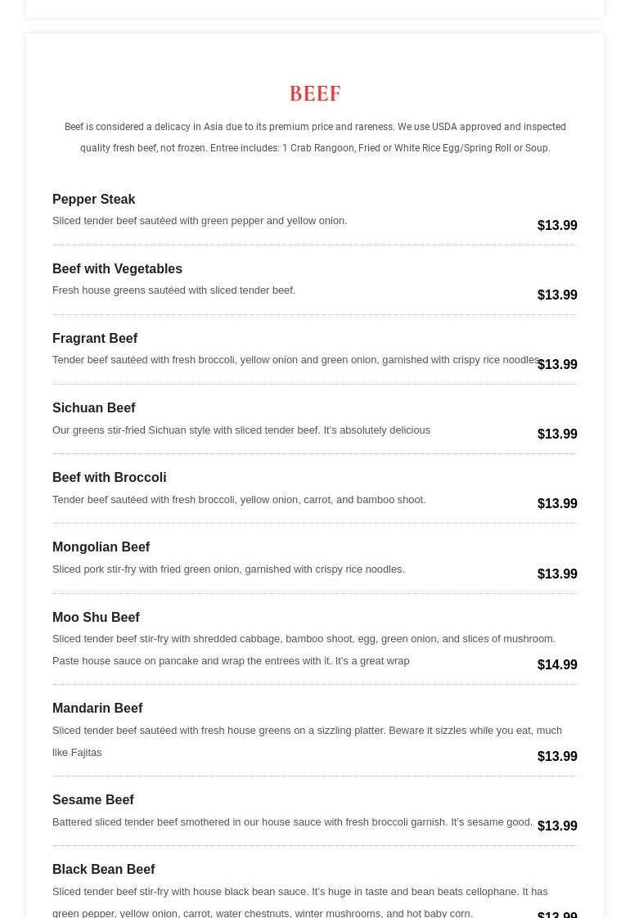Select the Beef with Vegetables item
This screenshot has height=918, width=630.
tap(117, 268)
